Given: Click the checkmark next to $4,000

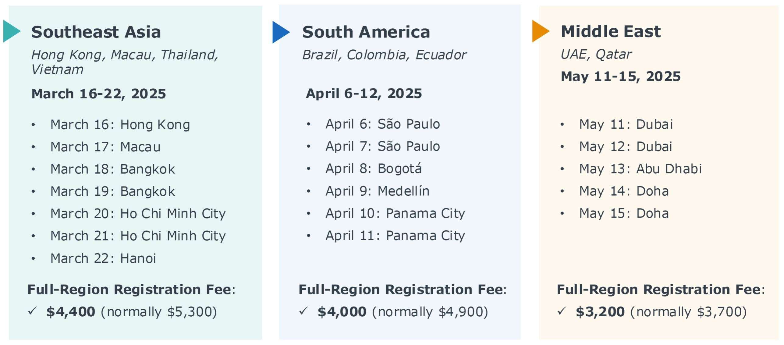Looking at the screenshot, I should [303, 311].
